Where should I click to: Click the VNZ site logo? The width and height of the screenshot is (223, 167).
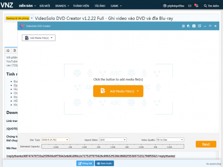point(7,5)
